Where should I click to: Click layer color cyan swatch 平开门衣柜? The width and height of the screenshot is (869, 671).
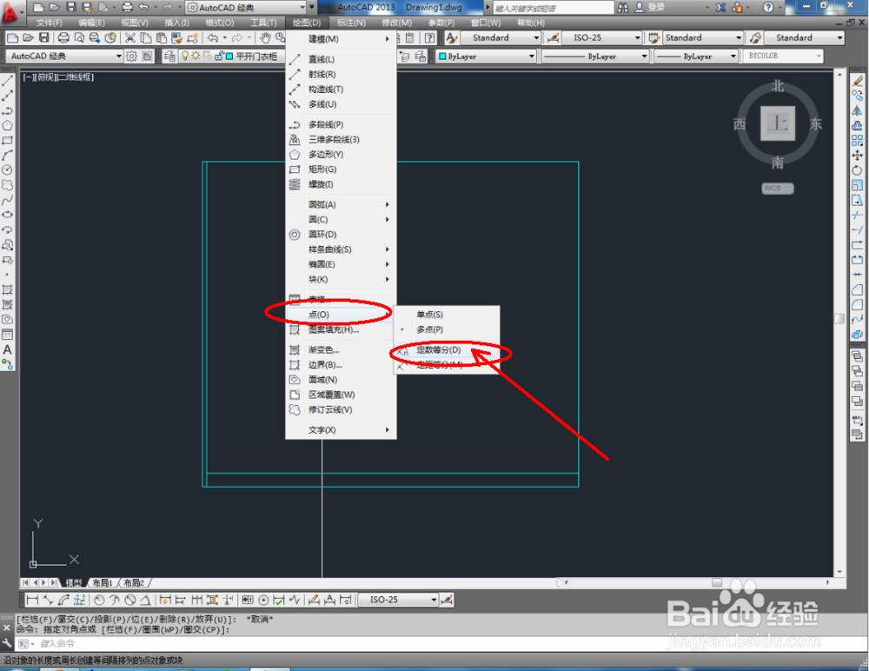coord(229,56)
